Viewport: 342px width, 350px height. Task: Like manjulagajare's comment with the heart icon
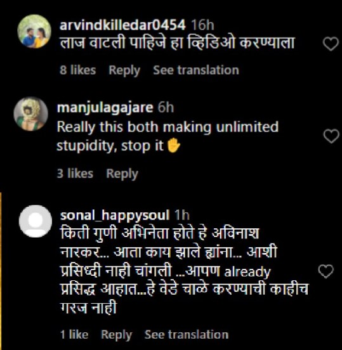pyautogui.click(x=331, y=136)
